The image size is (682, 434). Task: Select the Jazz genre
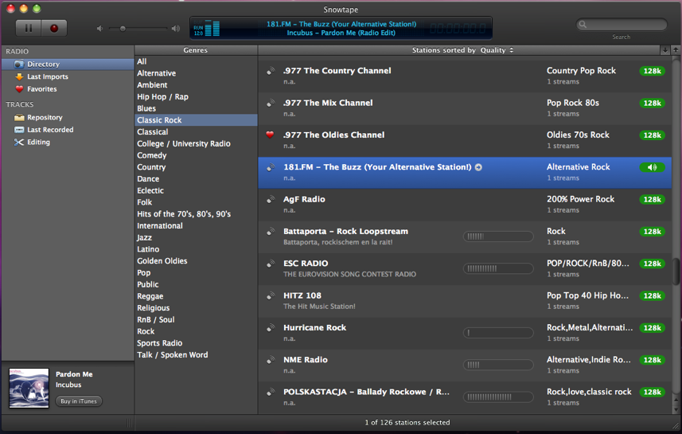click(144, 237)
